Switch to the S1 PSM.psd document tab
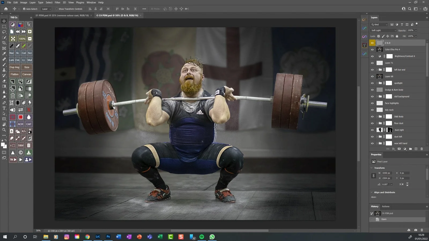Image resolution: width=429 pixels, height=241 pixels. [x=62, y=16]
